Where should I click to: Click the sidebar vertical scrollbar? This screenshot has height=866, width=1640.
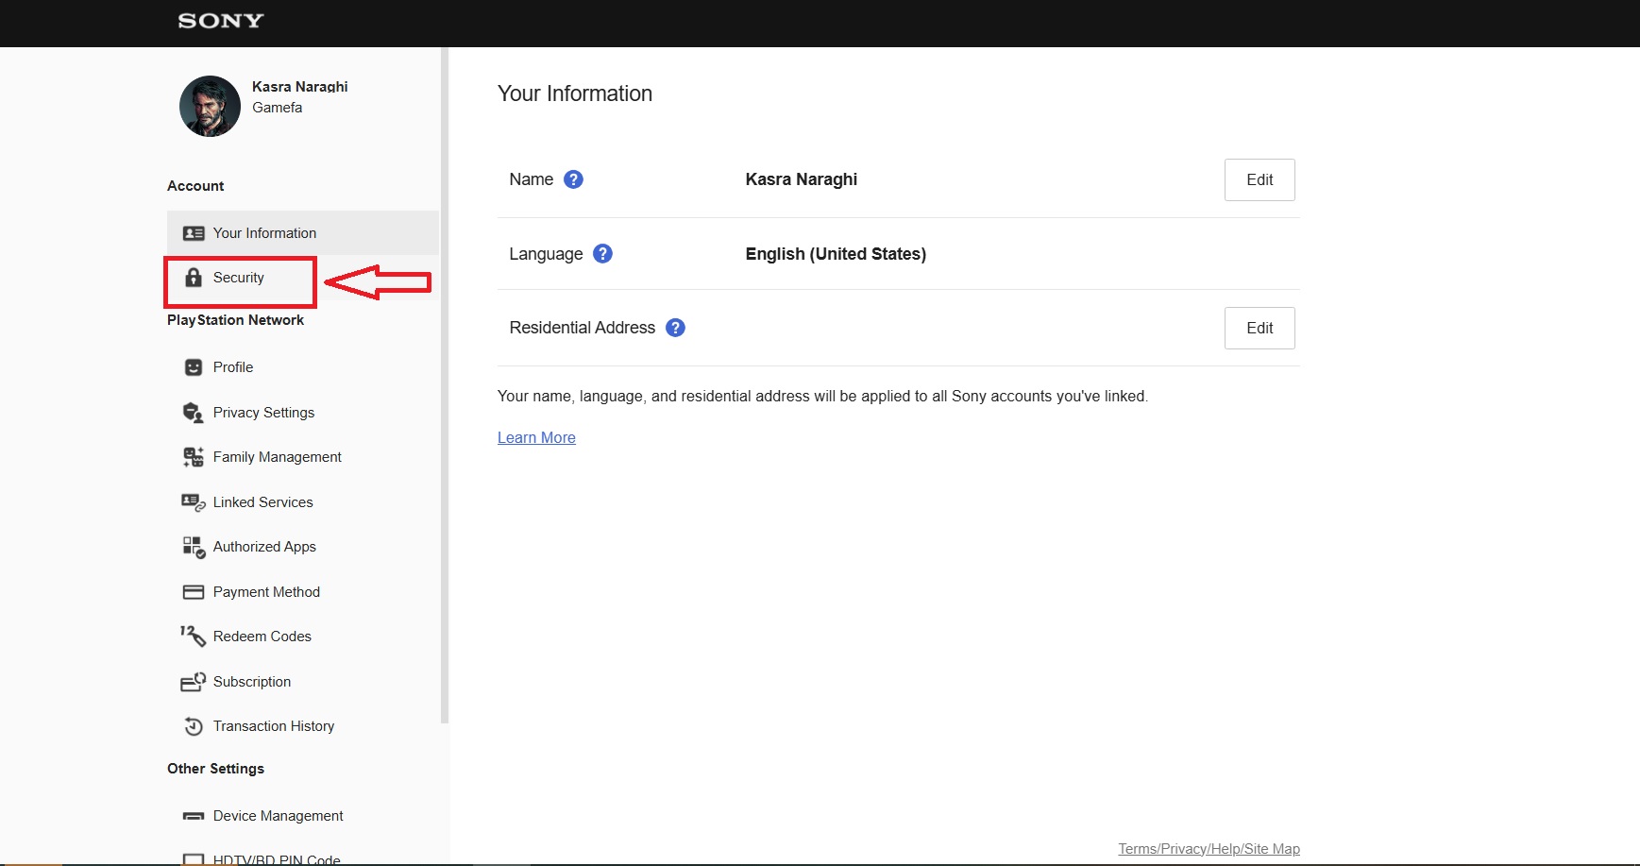(445, 378)
